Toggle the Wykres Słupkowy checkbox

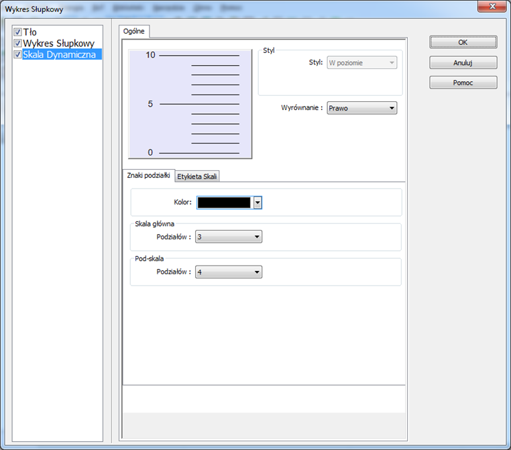17,43
